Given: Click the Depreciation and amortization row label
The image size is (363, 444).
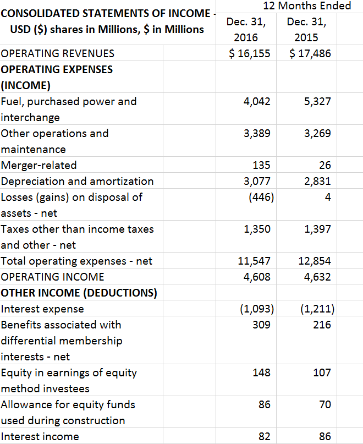Looking at the screenshot, I should click(77, 181).
